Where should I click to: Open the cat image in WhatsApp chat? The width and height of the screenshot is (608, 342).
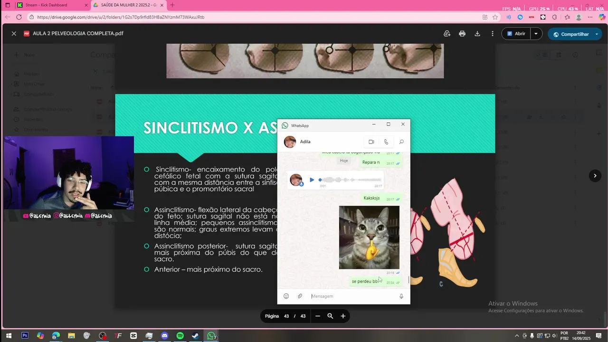(369, 237)
